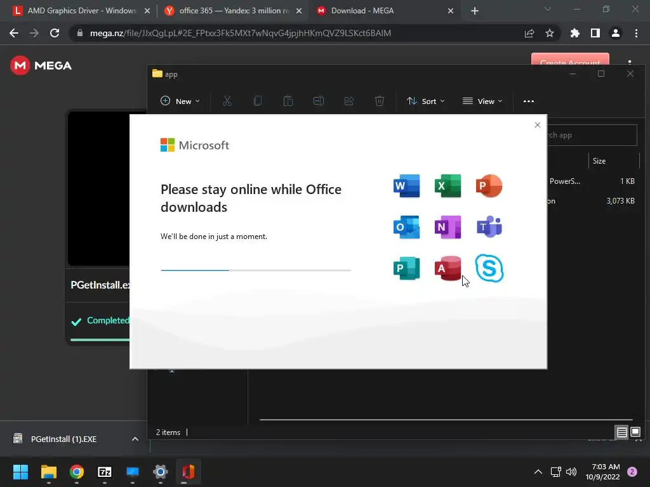Screen dimensions: 650x487
Task: Click the Excel icon in Office installer
Action: click(448, 186)
